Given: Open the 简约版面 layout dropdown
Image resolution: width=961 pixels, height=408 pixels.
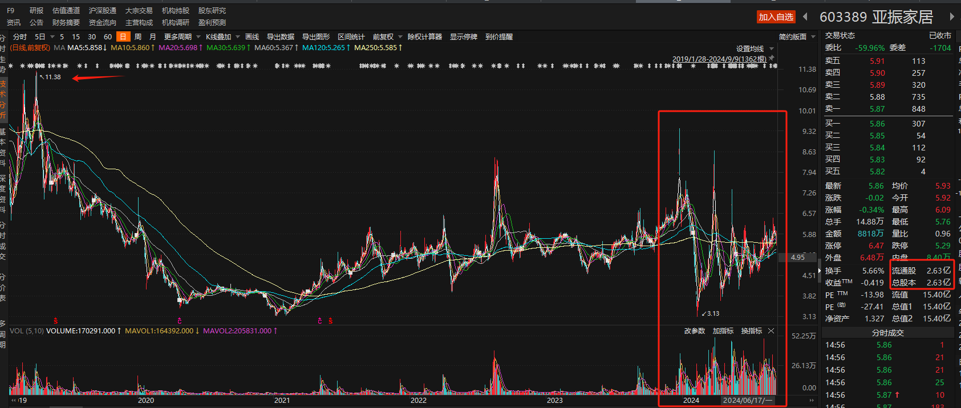Looking at the screenshot, I should [x=797, y=36].
